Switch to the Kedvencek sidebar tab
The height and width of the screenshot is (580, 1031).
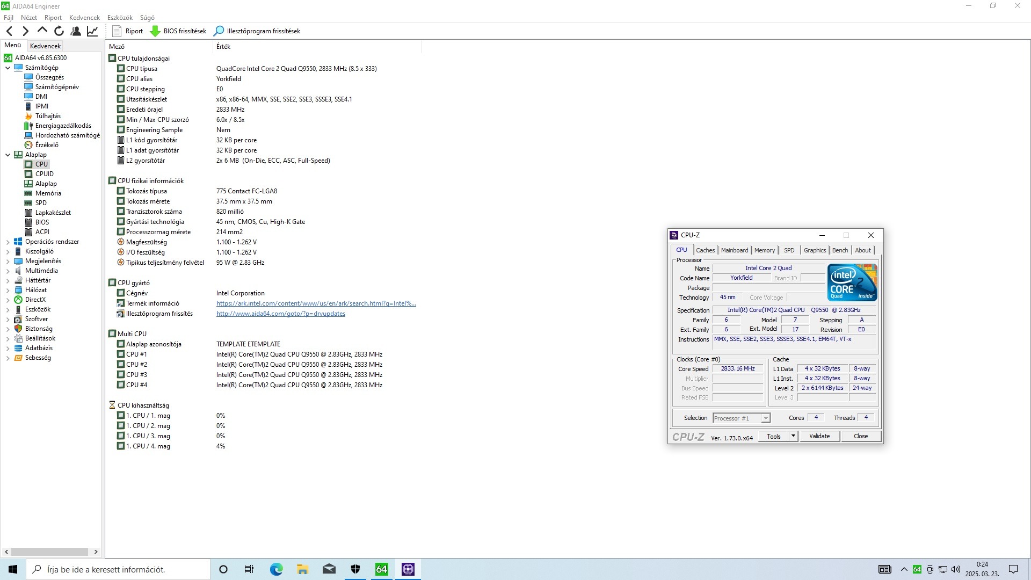(x=45, y=46)
